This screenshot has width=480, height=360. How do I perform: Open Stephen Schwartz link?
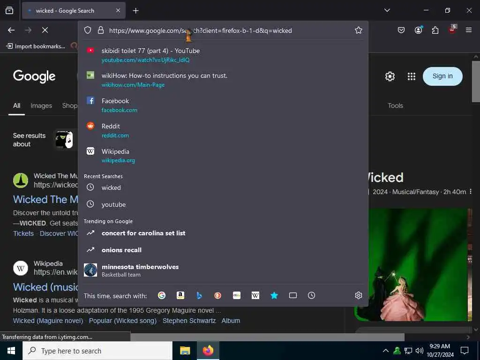pyautogui.click(x=189, y=321)
